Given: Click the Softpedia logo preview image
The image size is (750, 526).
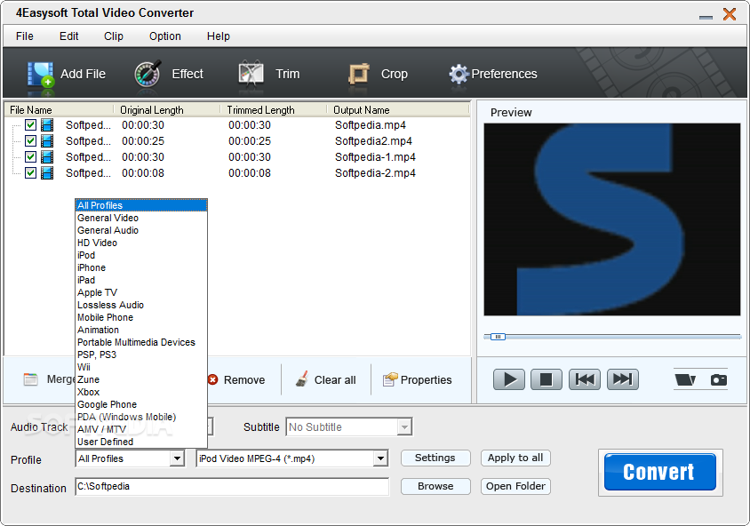Looking at the screenshot, I should (x=611, y=219).
